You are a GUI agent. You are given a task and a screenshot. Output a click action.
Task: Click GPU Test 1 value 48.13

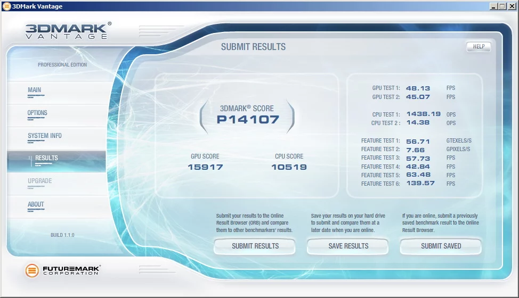click(x=418, y=88)
